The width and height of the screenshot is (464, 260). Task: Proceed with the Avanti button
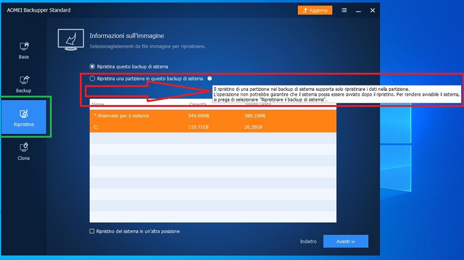pos(346,241)
